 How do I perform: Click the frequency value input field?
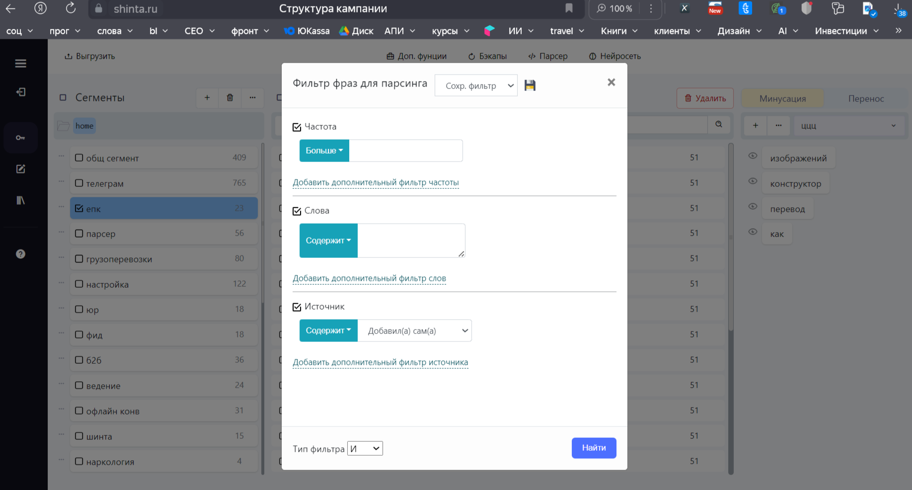(406, 151)
